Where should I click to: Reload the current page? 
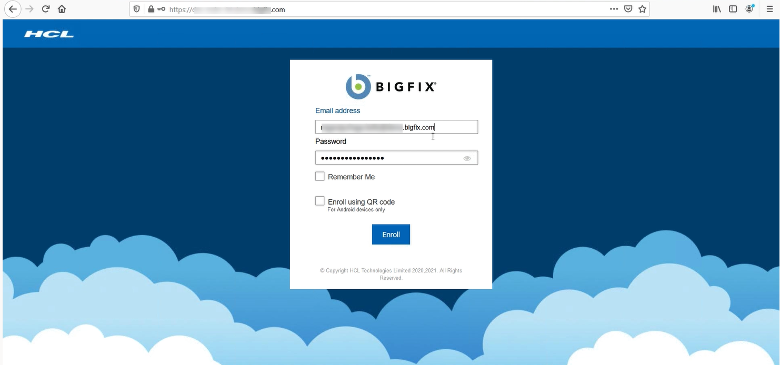pos(46,9)
